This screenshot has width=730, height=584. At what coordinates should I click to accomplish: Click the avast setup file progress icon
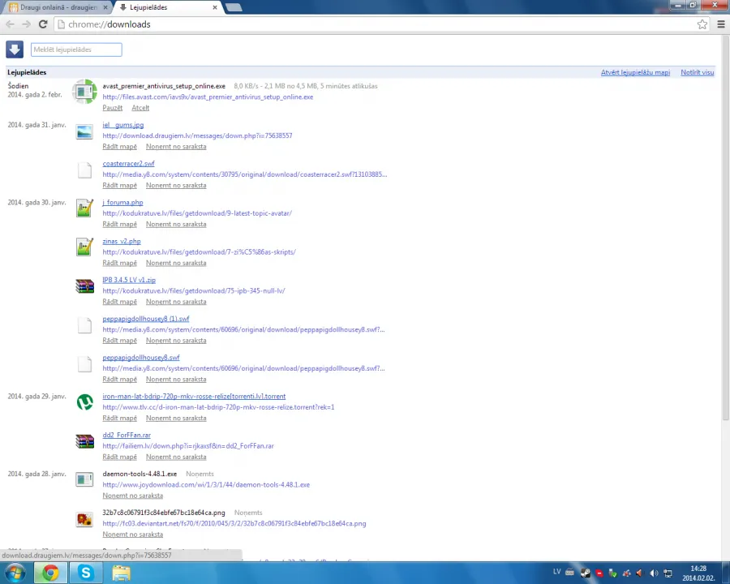[x=84, y=92]
